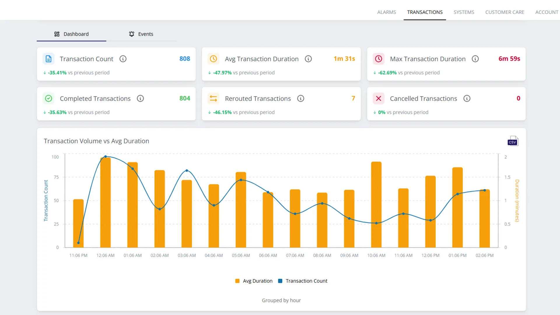Click the 10:06 AM duration bar
The image size is (560, 315).
[376, 204]
